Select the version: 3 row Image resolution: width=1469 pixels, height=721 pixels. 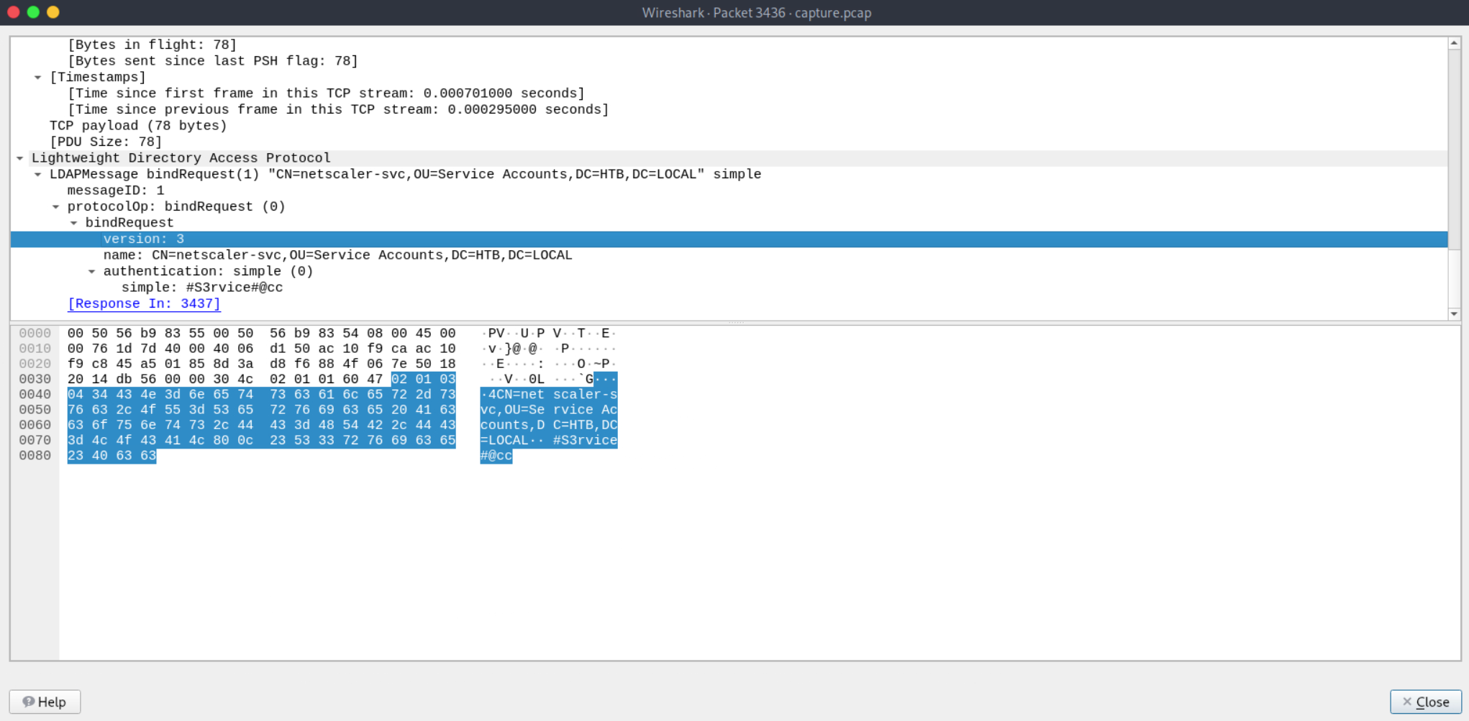click(729, 239)
